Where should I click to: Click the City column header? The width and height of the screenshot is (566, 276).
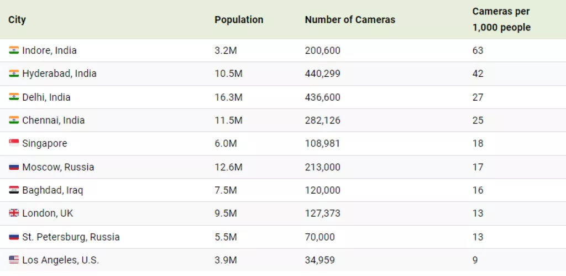(17, 20)
